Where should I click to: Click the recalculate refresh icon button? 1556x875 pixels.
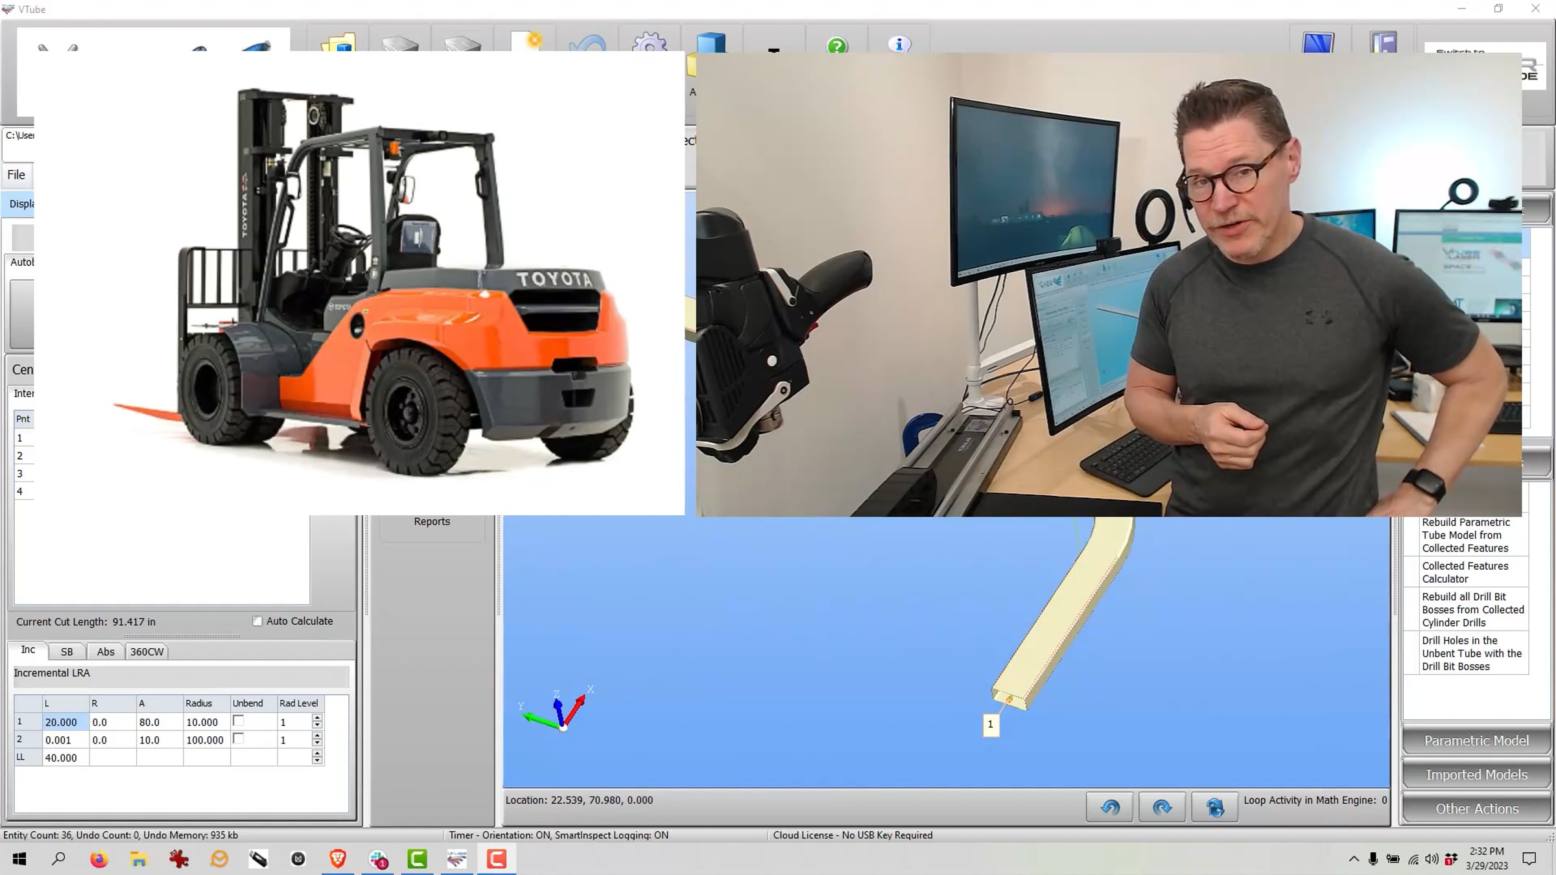pyautogui.click(x=1214, y=807)
